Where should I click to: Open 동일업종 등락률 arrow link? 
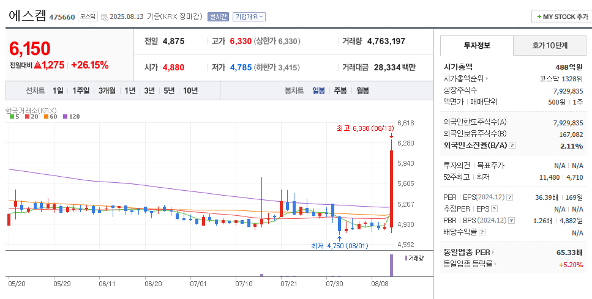click(495, 264)
